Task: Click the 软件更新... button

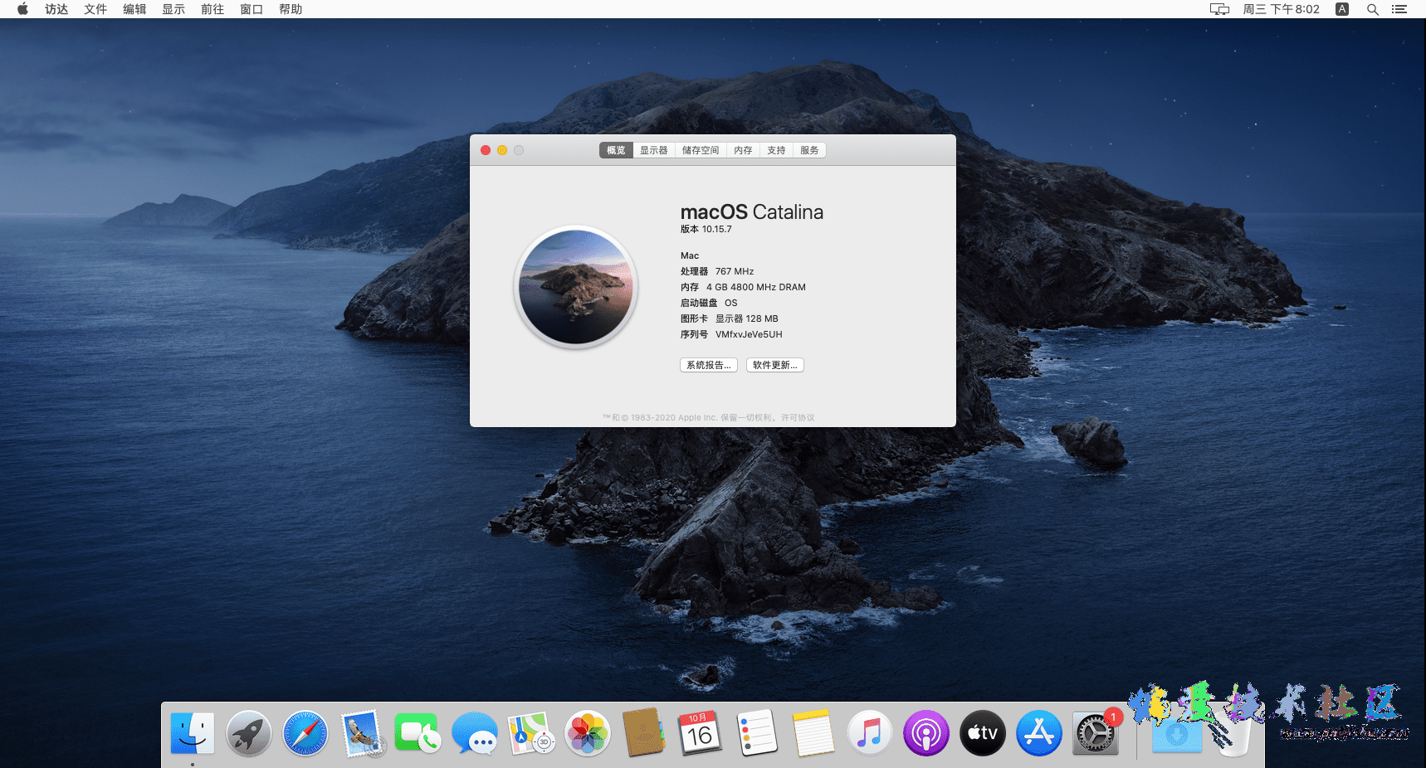Action: coord(775,365)
